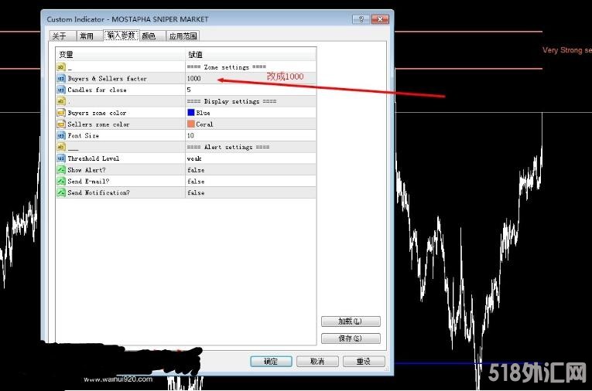Image resolution: width=592 pixels, height=391 pixels.
Task: Close the Custom Indicator dialog
Action: point(380,19)
